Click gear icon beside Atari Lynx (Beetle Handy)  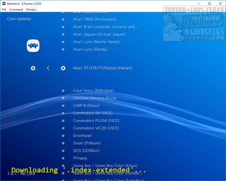pos(63,42)
